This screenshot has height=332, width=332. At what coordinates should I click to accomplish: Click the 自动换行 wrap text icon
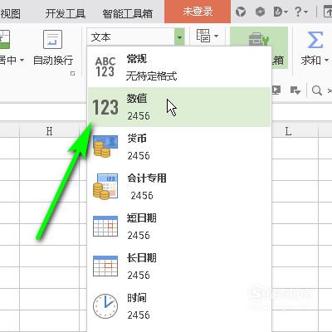click(52, 39)
